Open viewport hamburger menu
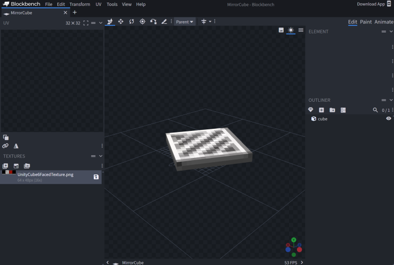The height and width of the screenshot is (265, 394). pyautogui.click(x=301, y=30)
